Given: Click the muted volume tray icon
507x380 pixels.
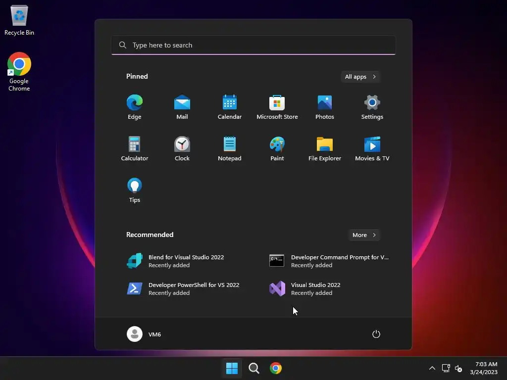Looking at the screenshot, I should (458, 368).
